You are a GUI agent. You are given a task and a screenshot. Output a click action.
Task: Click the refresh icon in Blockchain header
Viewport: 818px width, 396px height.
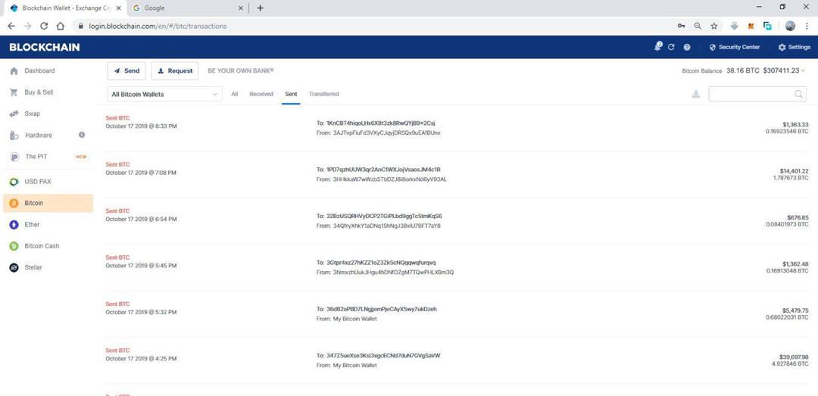coord(671,47)
